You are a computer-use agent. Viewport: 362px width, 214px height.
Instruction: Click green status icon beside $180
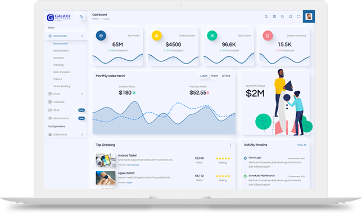coord(134,93)
